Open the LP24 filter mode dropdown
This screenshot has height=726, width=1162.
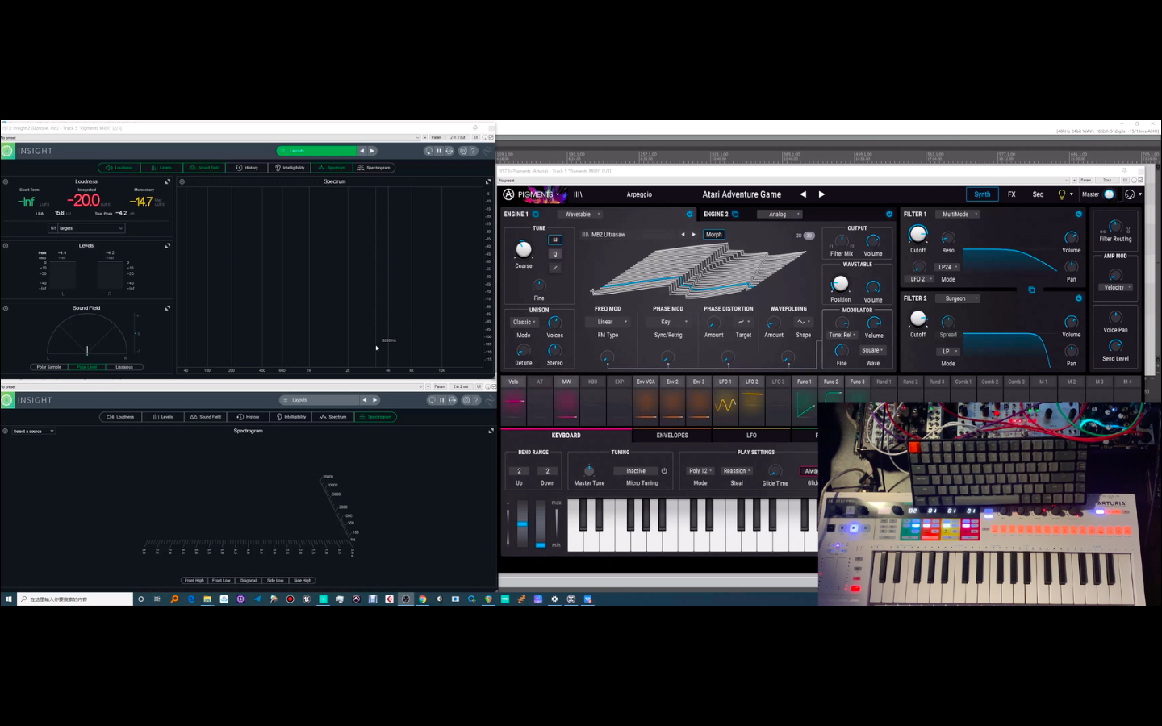point(947,267)
